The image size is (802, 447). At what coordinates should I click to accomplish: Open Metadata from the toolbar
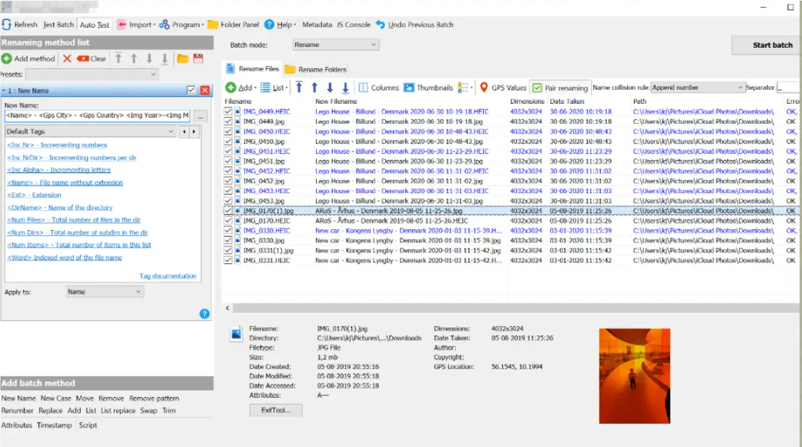coord(317,25)
